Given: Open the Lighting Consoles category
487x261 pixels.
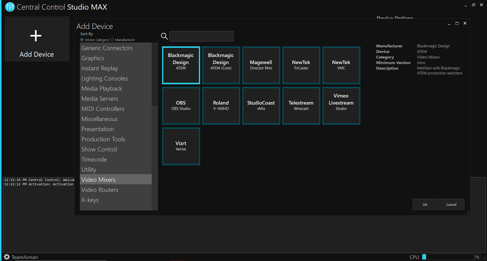Looking at the screenshot, I should click(105, 78).
